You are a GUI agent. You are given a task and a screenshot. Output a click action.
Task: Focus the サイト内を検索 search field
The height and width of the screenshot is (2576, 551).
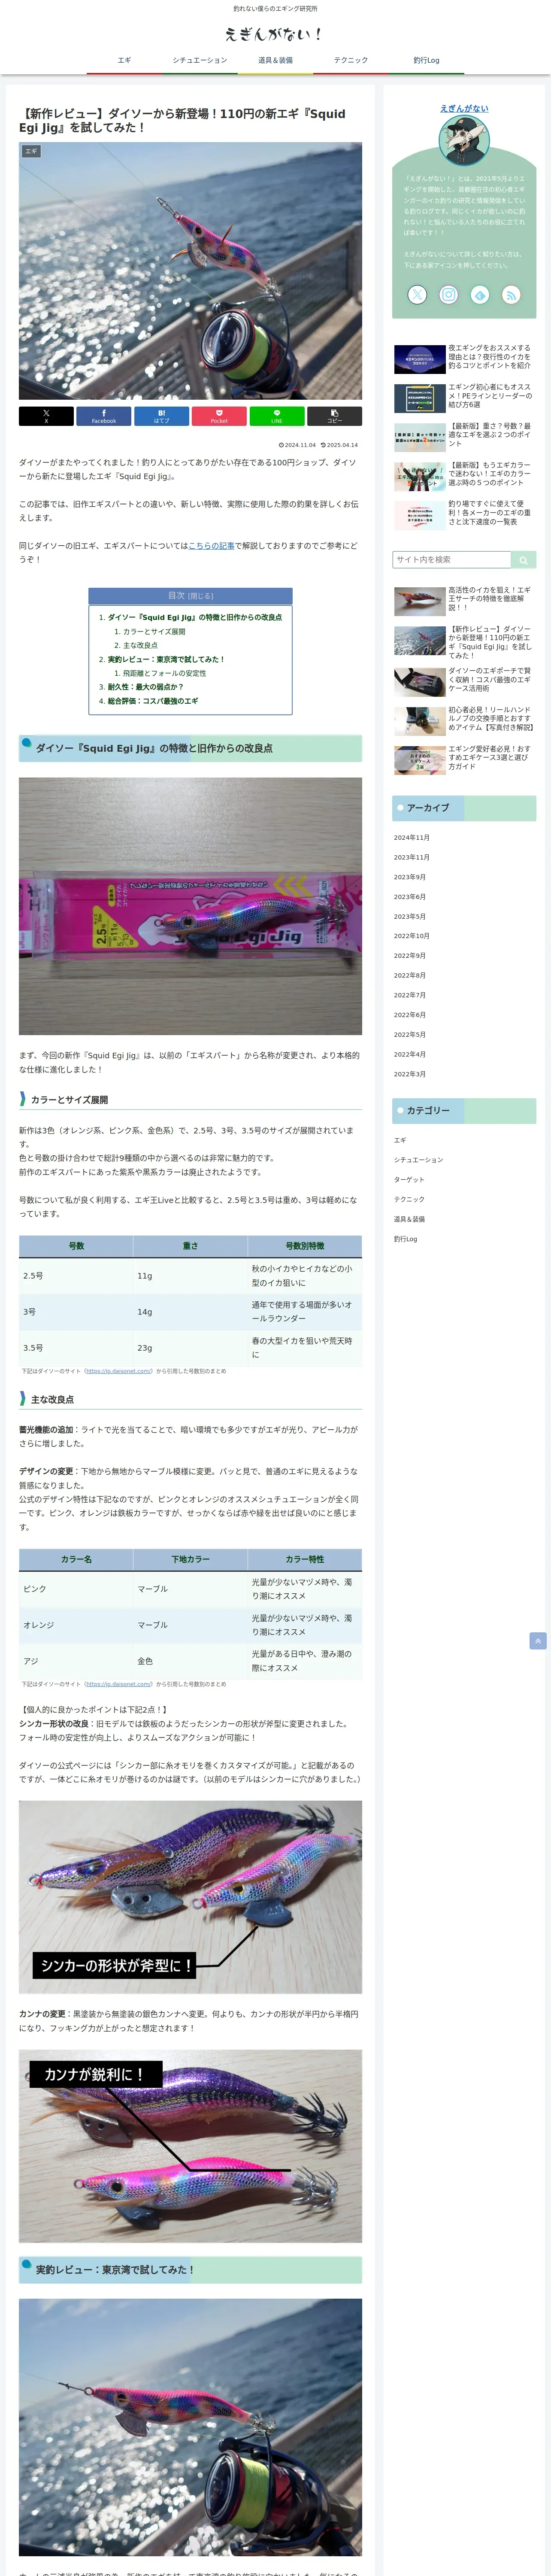coord(452,560)
